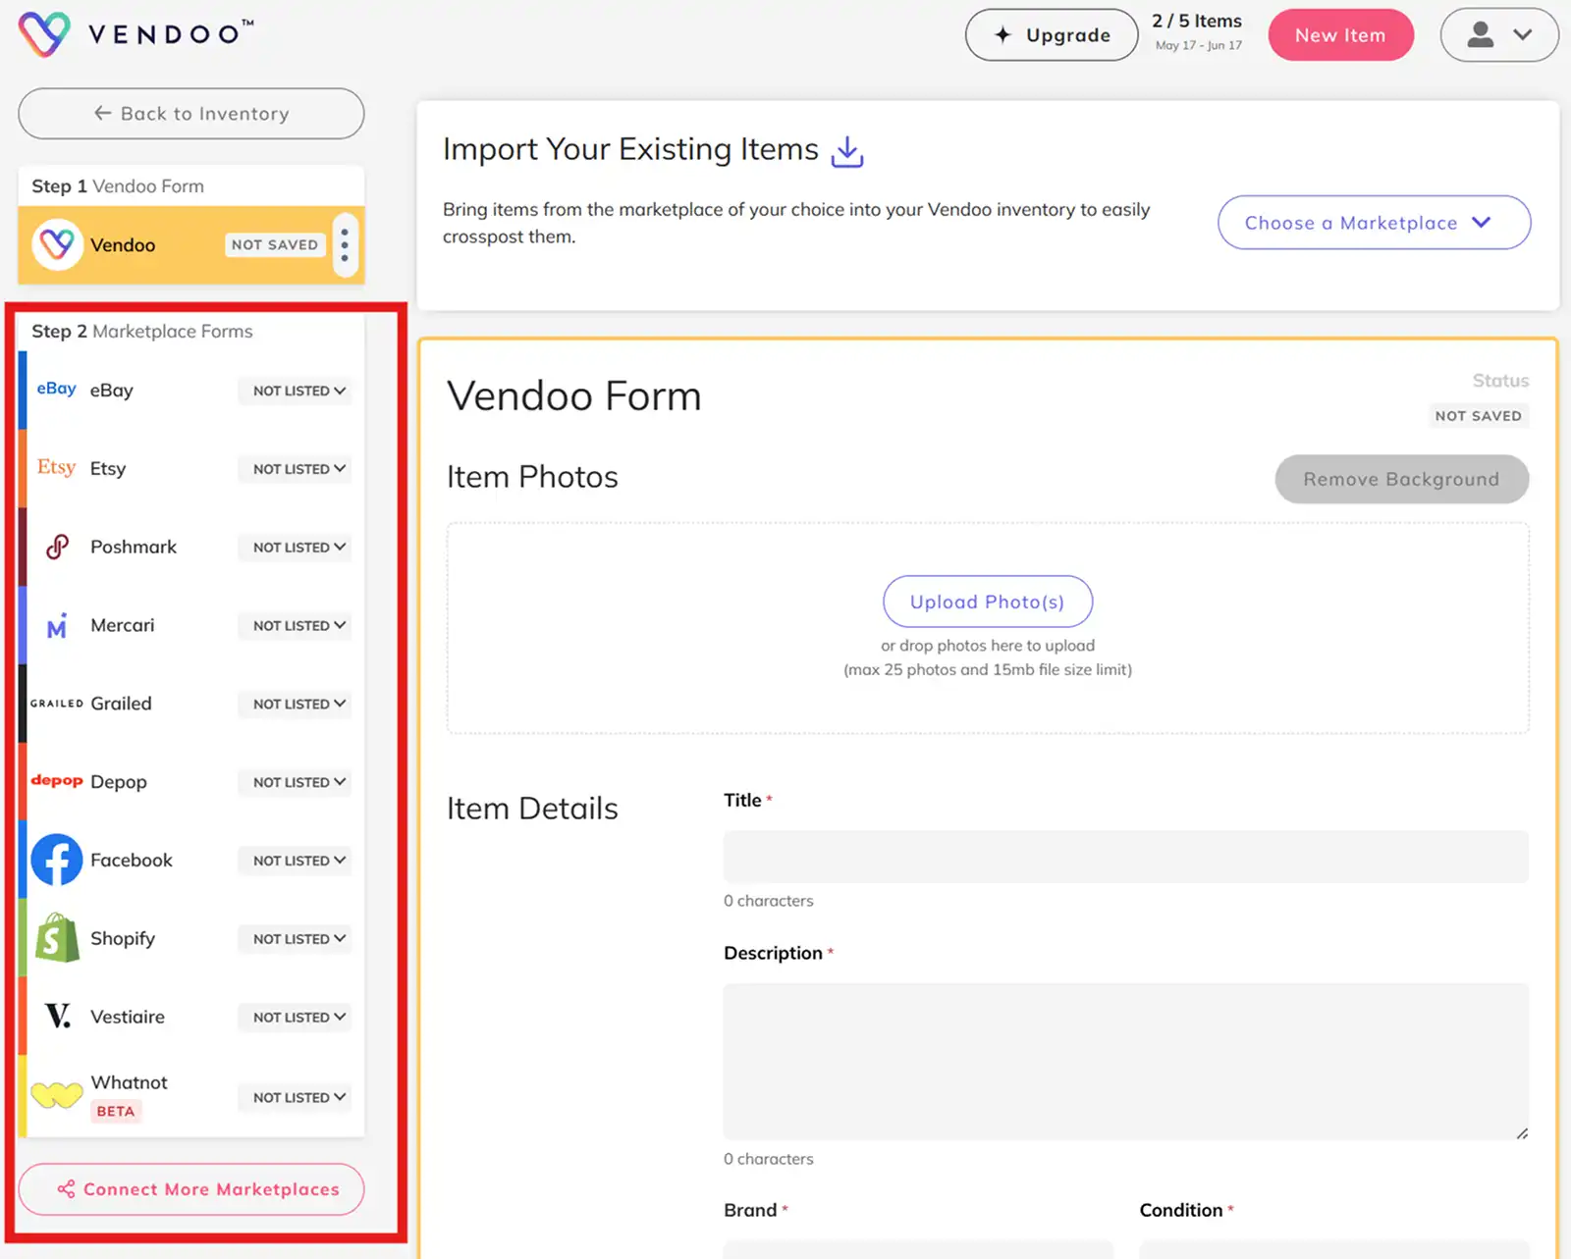Screen dimensions: 1571x1259
Task: Open the Mercari marketplace form label
Action: tap(123, 625)
